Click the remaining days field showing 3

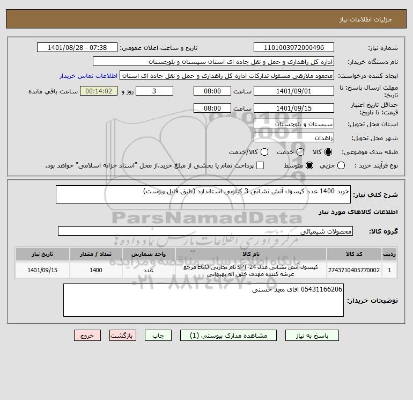154,91
